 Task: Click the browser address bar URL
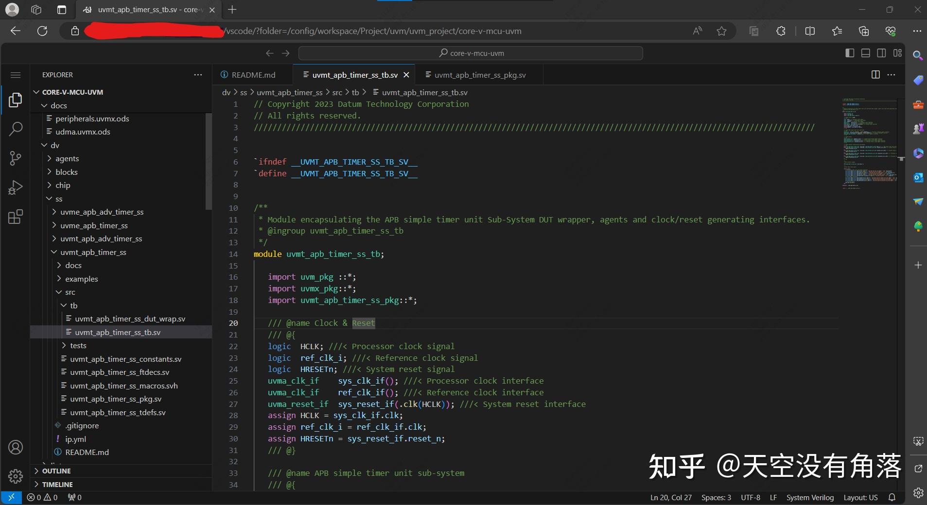[372, 31]
